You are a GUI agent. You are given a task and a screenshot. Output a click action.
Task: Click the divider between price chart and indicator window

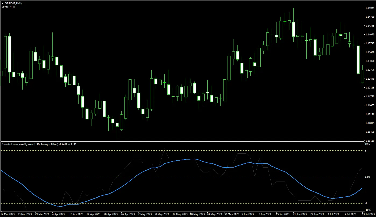[182, 142]
